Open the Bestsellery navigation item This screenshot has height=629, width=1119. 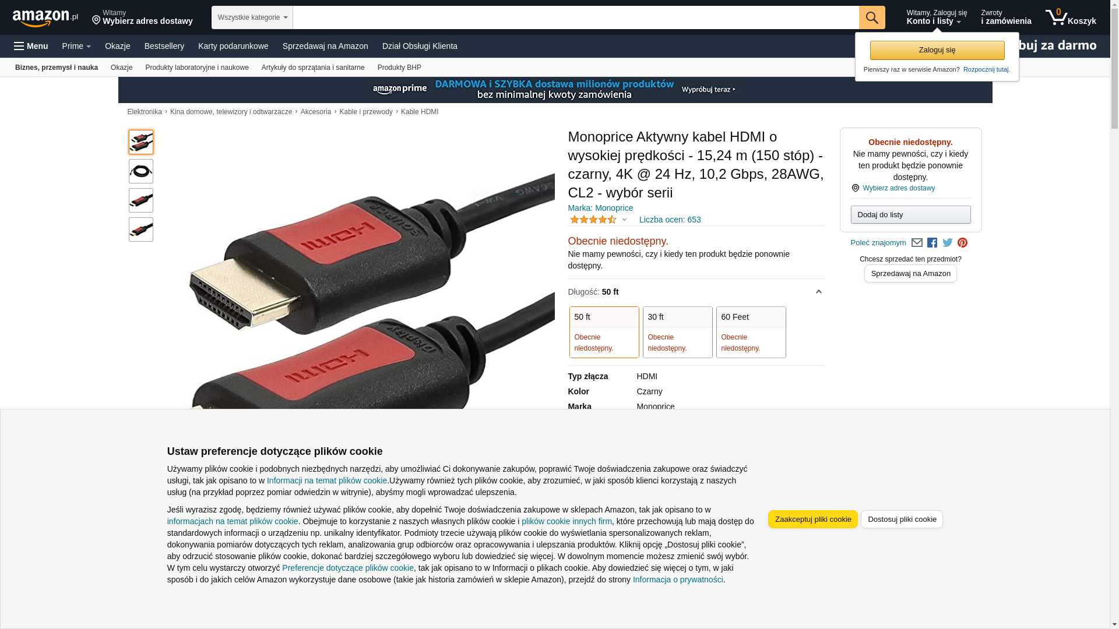(x=164, y=46)
